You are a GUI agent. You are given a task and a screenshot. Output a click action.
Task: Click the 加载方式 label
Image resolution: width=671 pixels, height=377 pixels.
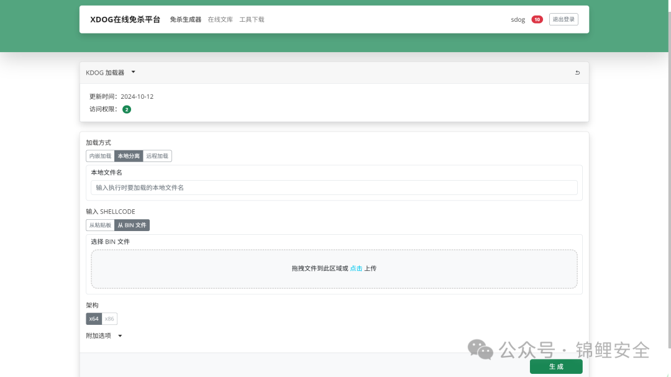[x=98, y=142]
